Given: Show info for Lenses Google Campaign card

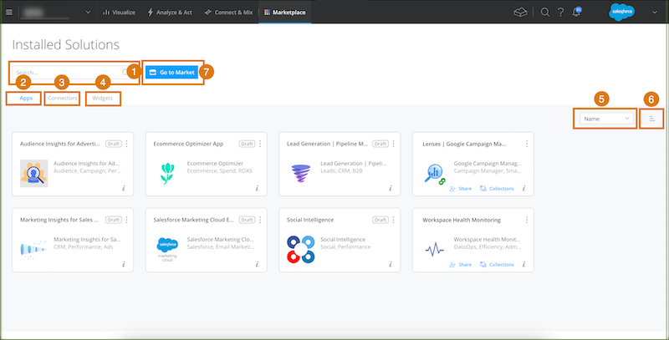Looking at the screenshot, I should 524,188.
